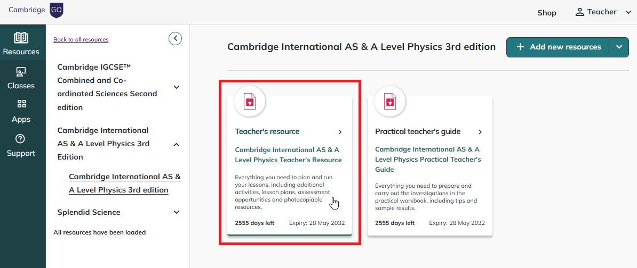637x268 pixels.
Task: Open Cambridge International AS & A Level Physics Teacher's Resource link
Action: (x=289, y=155)
